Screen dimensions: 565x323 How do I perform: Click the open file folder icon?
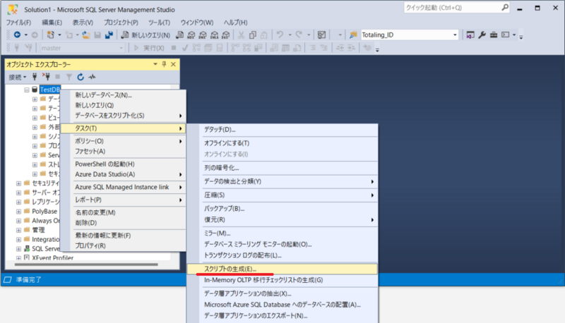(x=85, y=35)
